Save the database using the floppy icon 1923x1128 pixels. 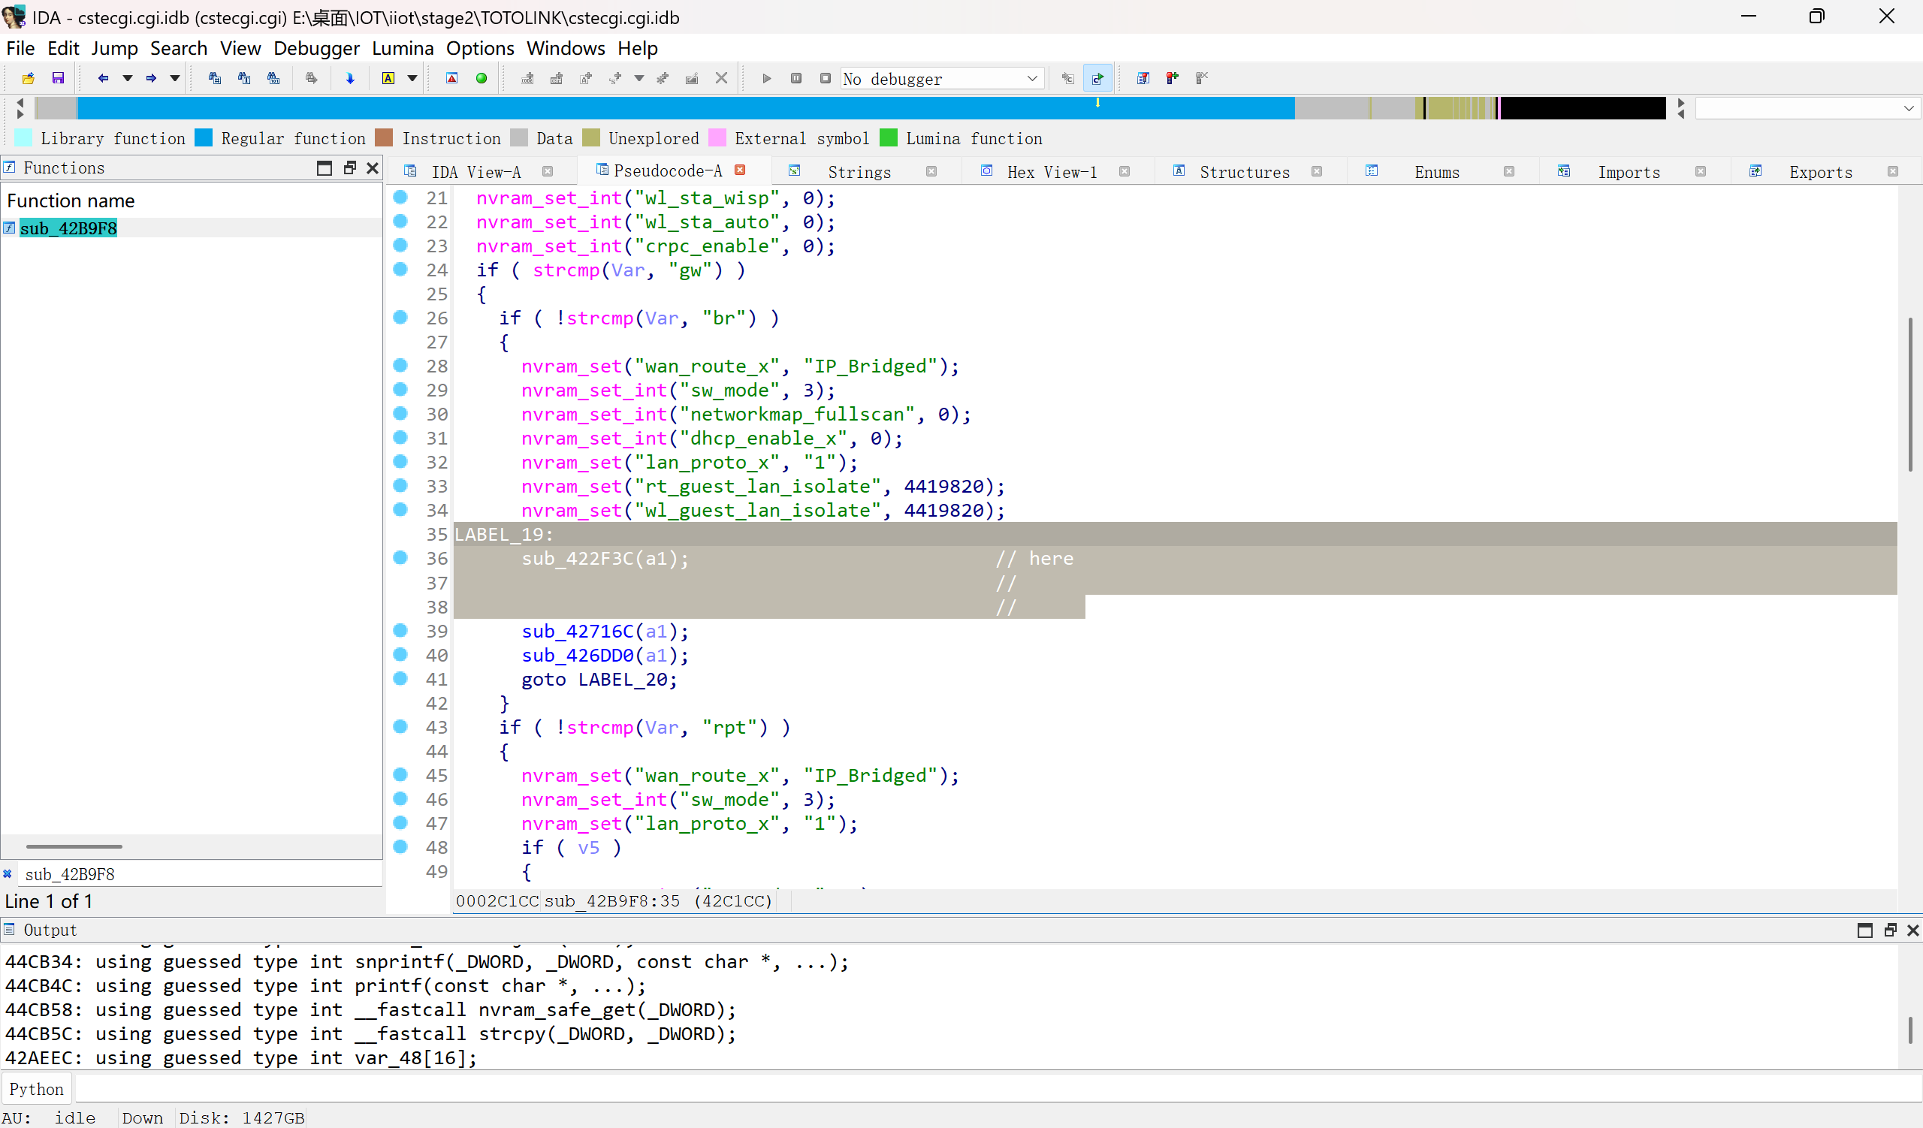(x=58, y=78)
